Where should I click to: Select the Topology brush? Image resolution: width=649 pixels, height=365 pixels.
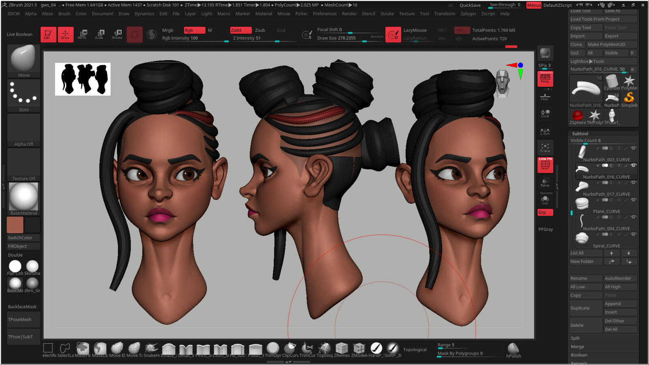(324, 350)
